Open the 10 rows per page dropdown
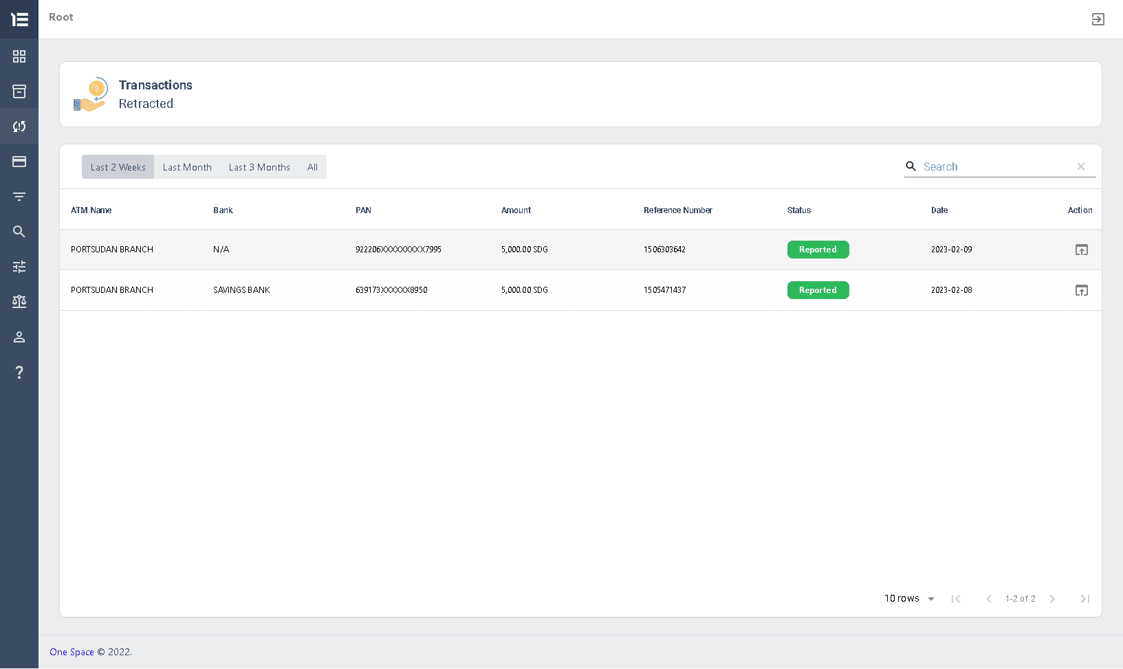This screenshot has width=1123, height=669. (908, 598)
